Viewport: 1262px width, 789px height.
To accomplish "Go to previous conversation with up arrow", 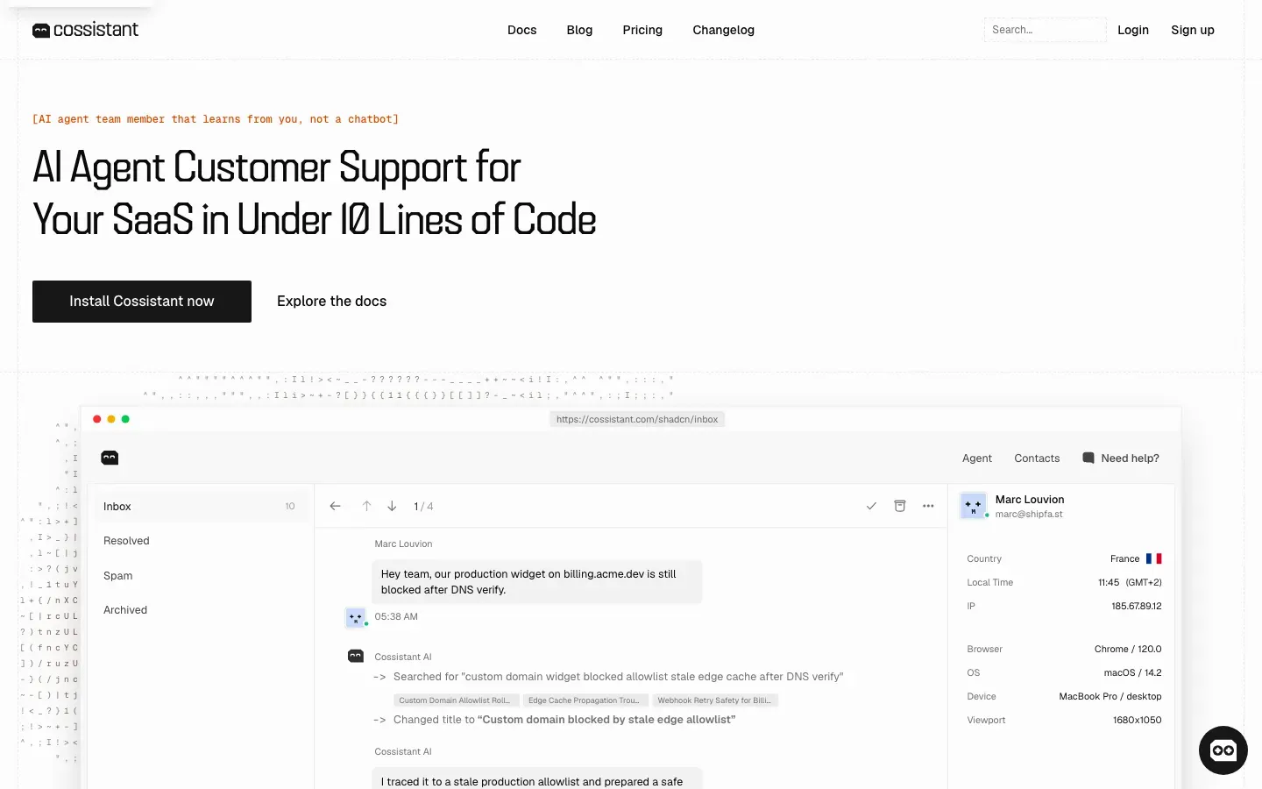I will point(366,506).
